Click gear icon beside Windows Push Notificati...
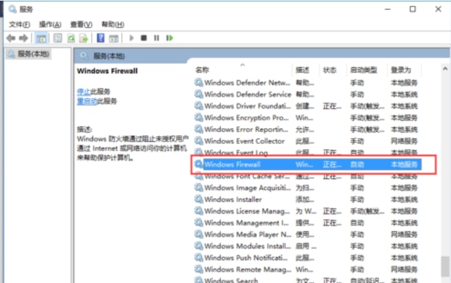Image resolution: width=451 pixels, height=283 pixels. coord(199,258)
